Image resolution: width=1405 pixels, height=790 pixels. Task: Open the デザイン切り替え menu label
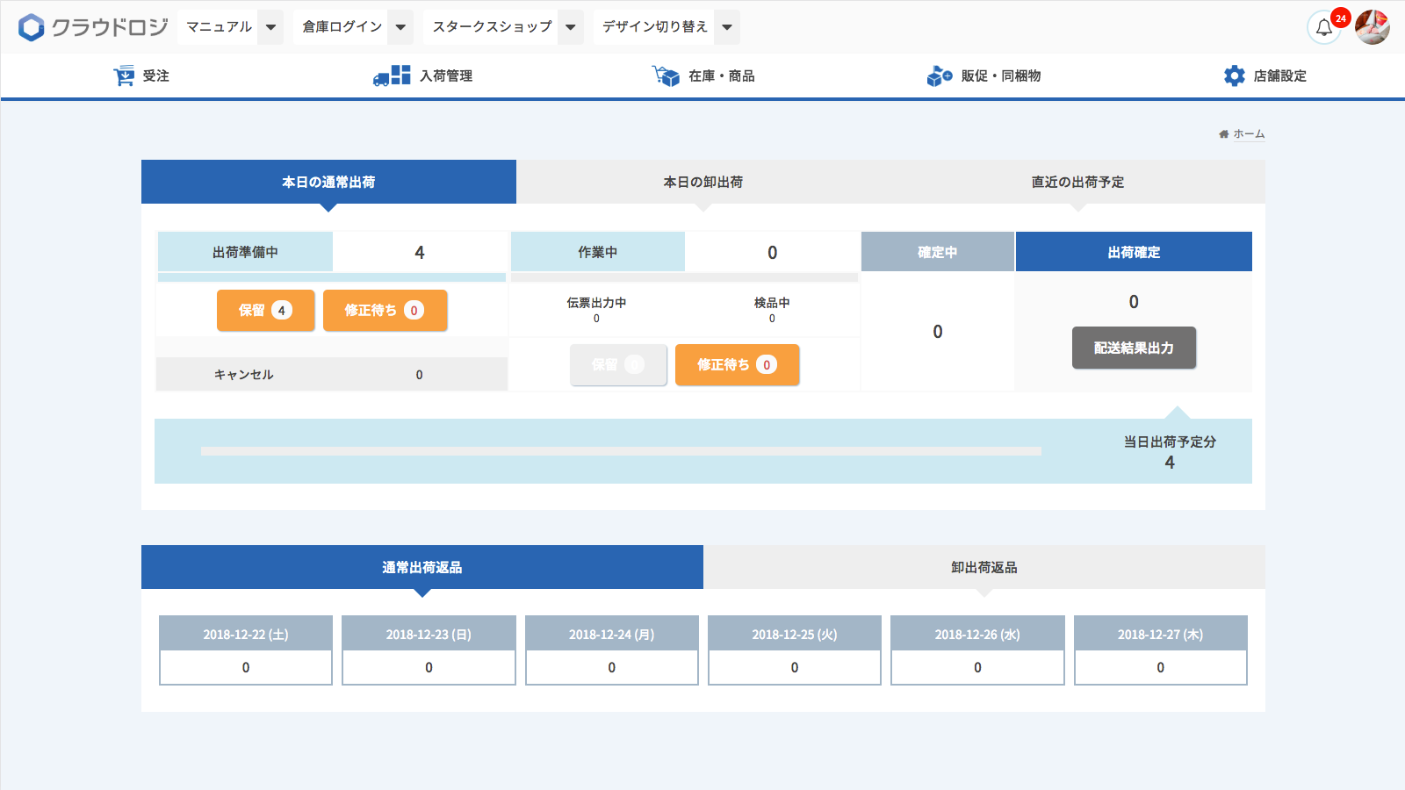654,27
